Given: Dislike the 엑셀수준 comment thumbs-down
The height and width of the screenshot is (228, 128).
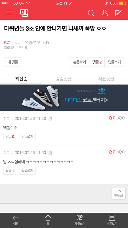Looking at the screenshot, I should (122, 118).
